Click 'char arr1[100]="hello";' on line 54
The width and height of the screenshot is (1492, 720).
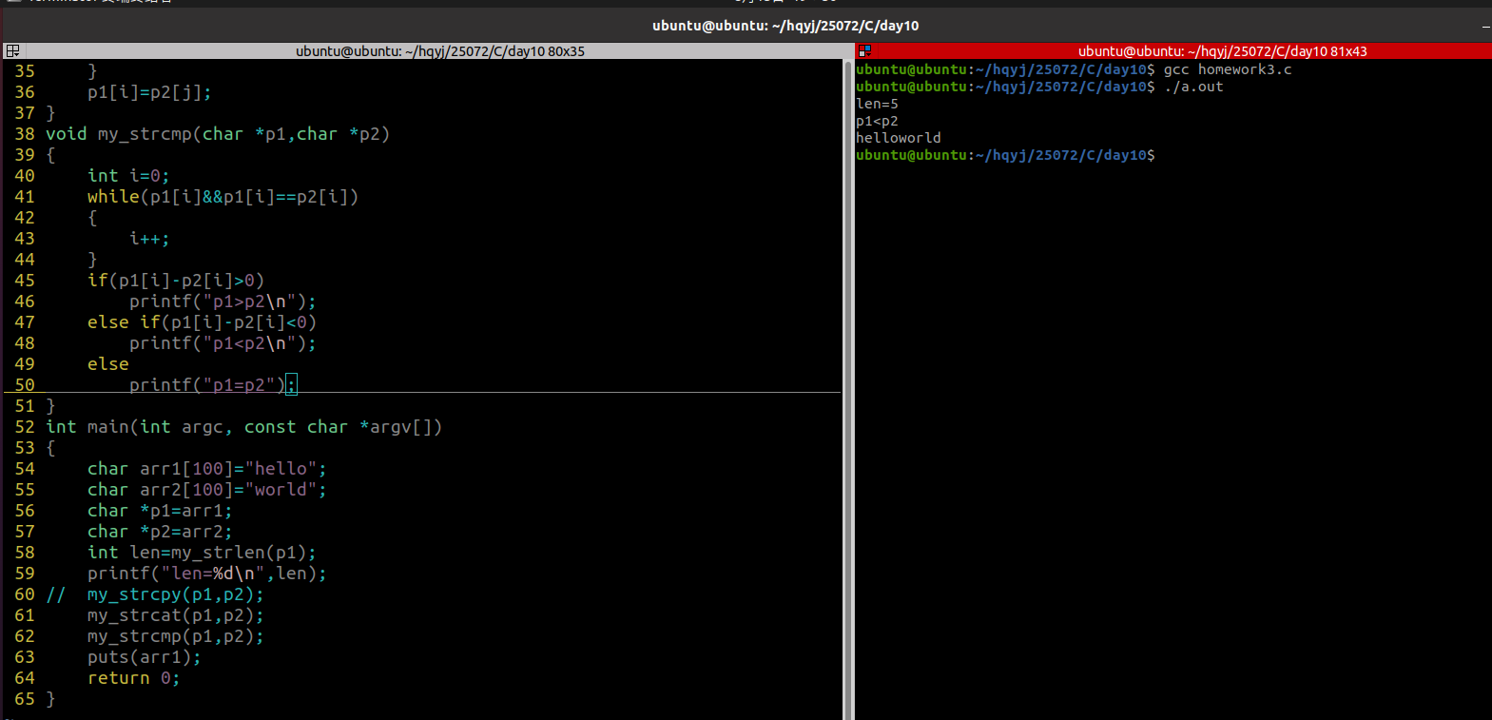[207, 469]
